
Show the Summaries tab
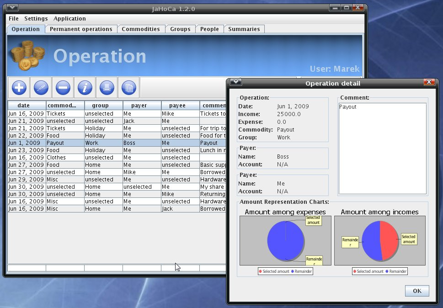click(x=244, y=29)
